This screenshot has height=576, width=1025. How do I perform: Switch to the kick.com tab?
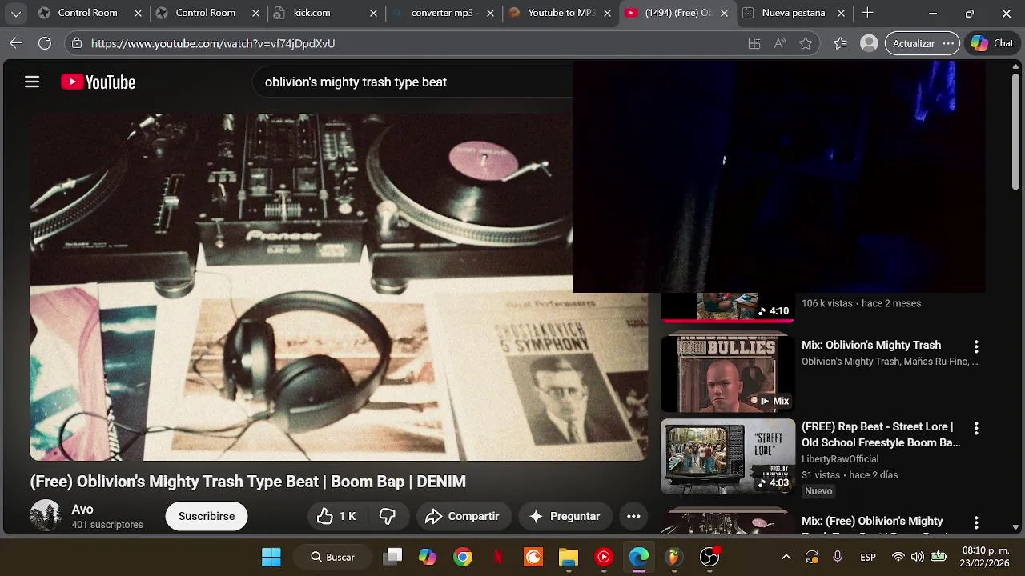click(x=326, y=13)
